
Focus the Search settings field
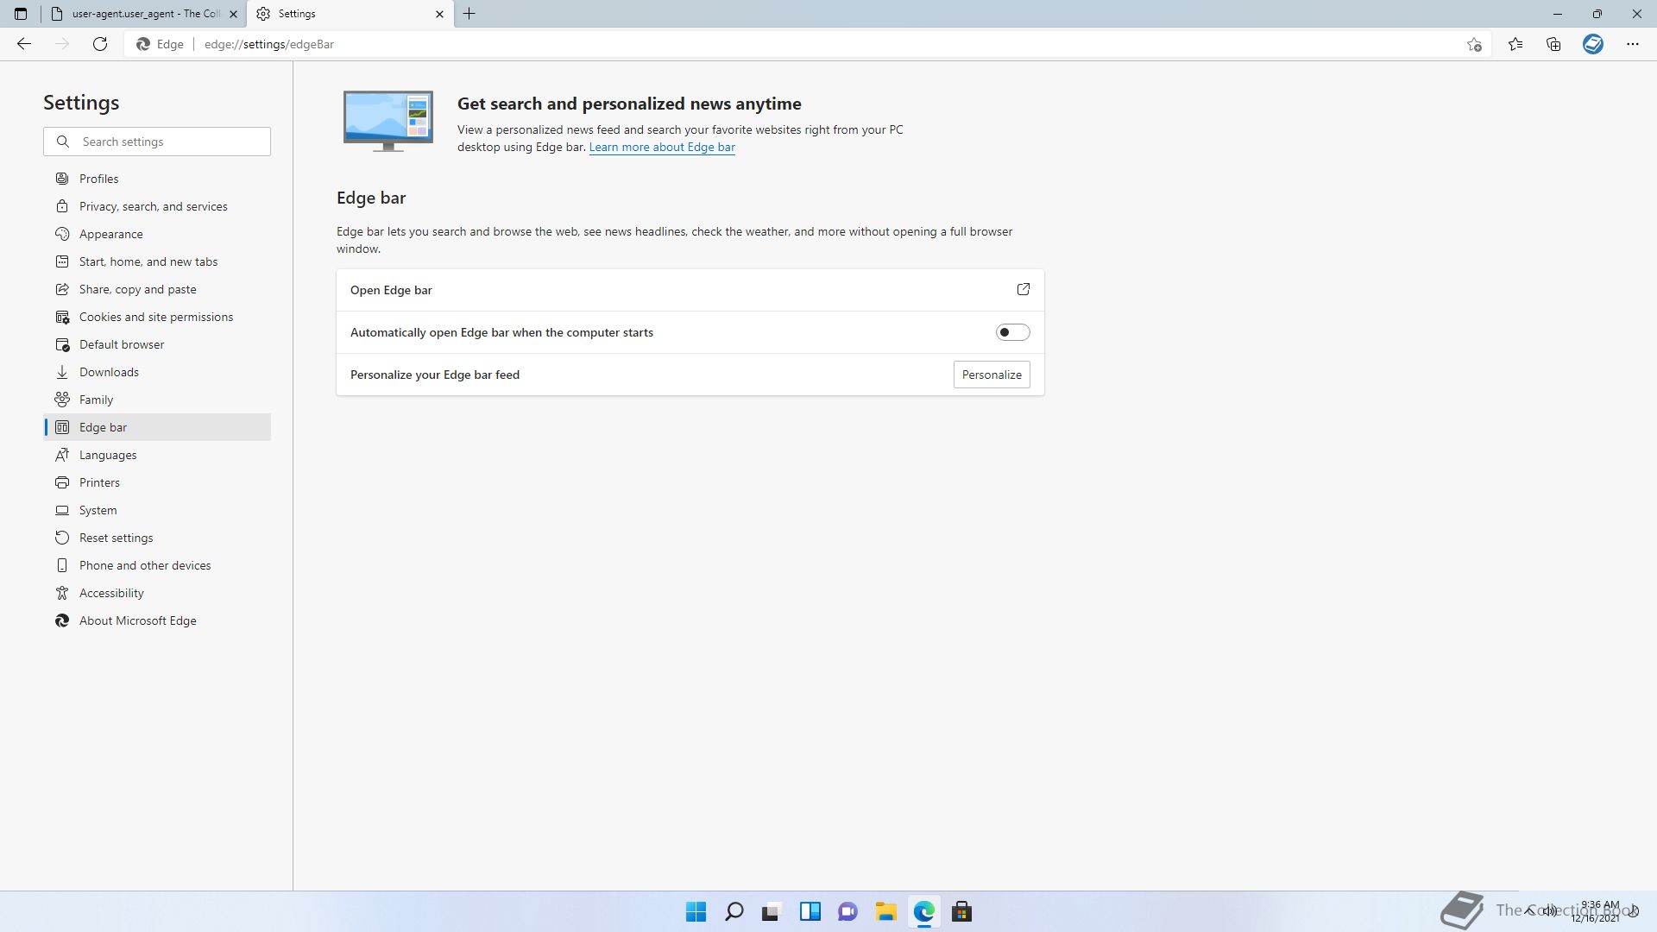click(157, 142)
